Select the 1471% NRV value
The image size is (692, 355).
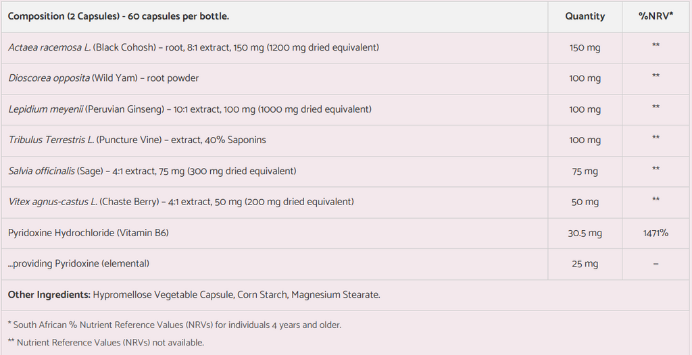pyautogui.click(x=656, y=234)
